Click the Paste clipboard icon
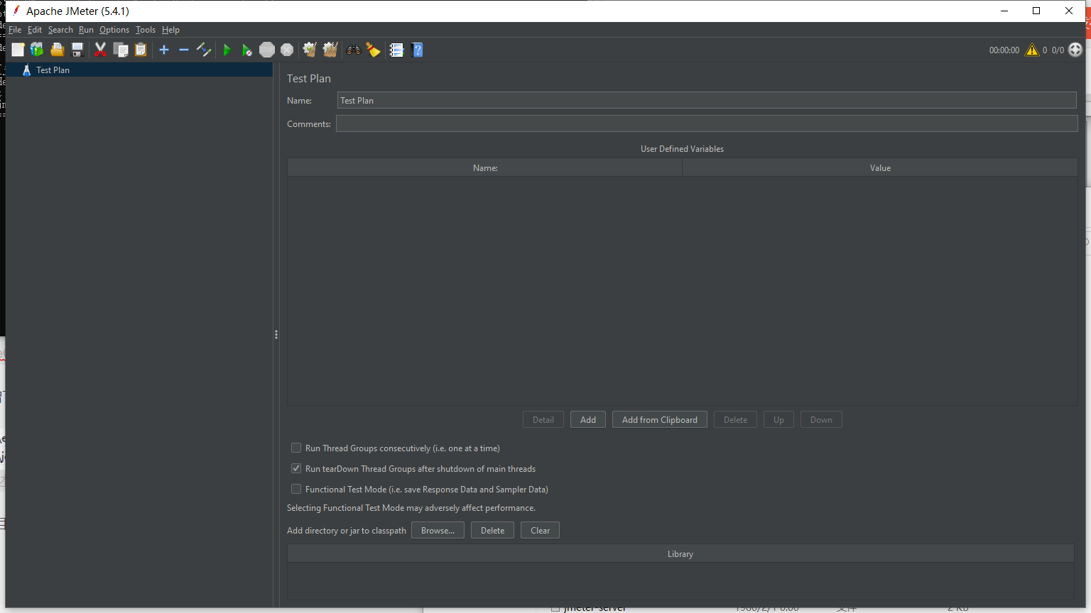 point(141,50)
